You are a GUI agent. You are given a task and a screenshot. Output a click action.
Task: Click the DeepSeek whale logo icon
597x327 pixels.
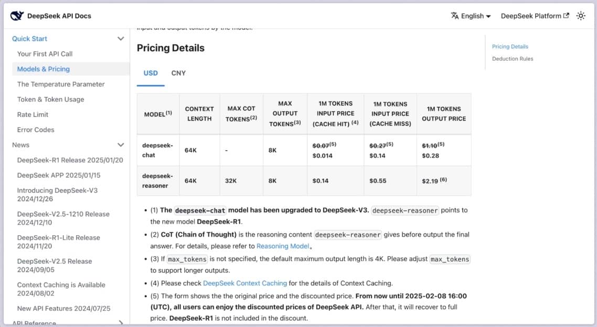point(17,16)
